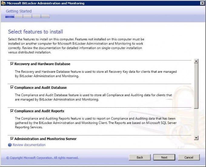Click the scrollbar down arrow in features list
206x167 pixels.
pos(196,138)
